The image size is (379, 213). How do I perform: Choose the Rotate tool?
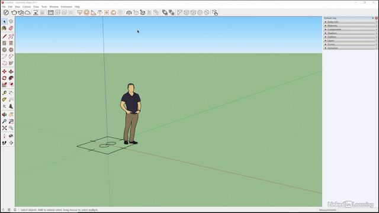(4, 78)
